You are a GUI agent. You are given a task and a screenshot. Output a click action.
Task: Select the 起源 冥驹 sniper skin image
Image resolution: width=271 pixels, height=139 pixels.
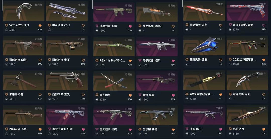click(157, 81)
